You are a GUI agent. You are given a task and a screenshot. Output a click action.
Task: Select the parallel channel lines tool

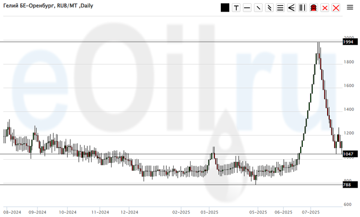point(269,7)
